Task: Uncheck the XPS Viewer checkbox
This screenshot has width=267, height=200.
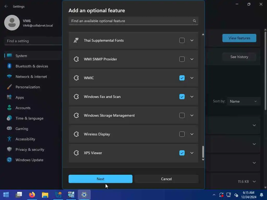Action: tap(182, 153)
